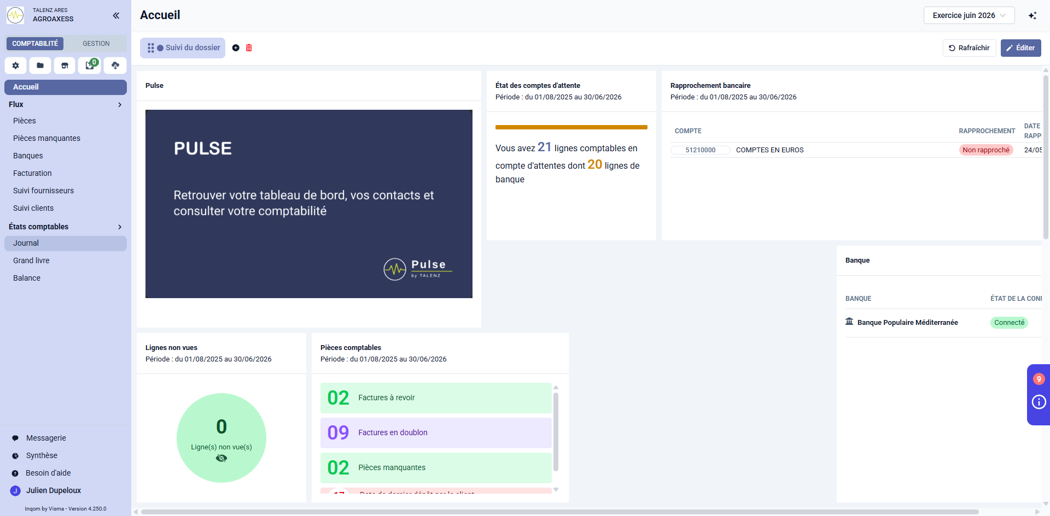
Task: Expand the États comptables section chevron
Action: click(120, 227)
